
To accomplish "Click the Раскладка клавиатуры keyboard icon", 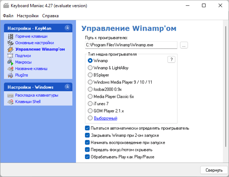I will click(10, 95).
